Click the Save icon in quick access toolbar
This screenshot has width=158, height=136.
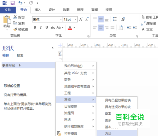click(13, 3)
